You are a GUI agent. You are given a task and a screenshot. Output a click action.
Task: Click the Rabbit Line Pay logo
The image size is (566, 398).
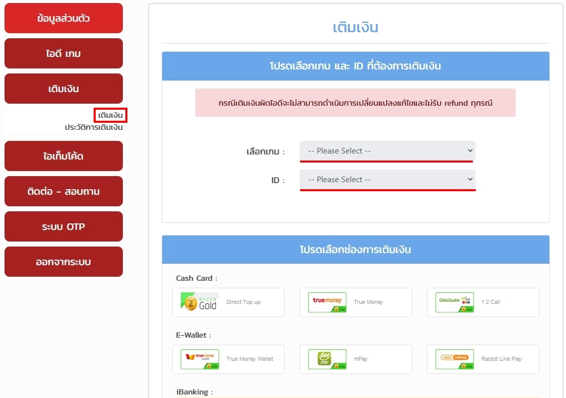pyautogui.click(x=454, y=359)
